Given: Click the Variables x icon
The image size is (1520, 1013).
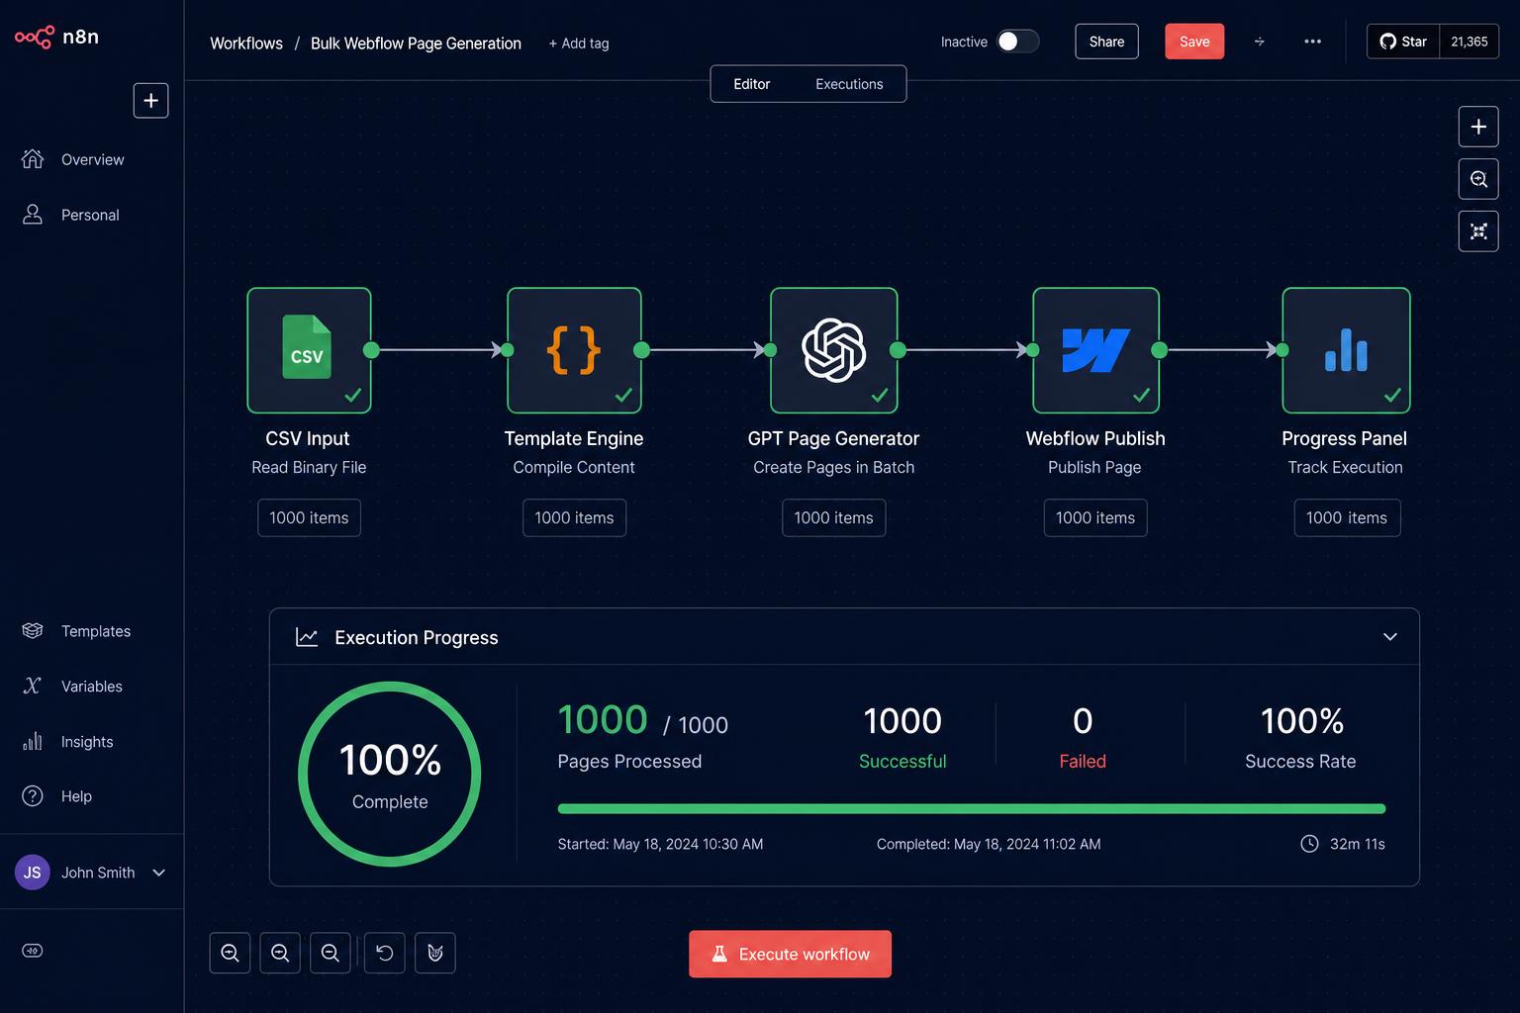Looking at the screenshot, I should click(x=33, y=687).
